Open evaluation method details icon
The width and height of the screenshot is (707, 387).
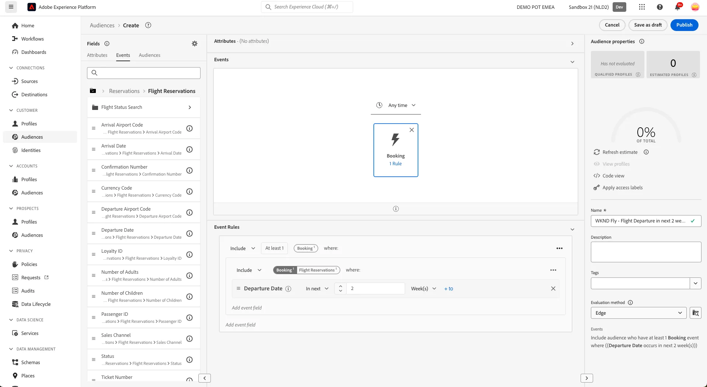pyautogui.click(x=695, y=313)
